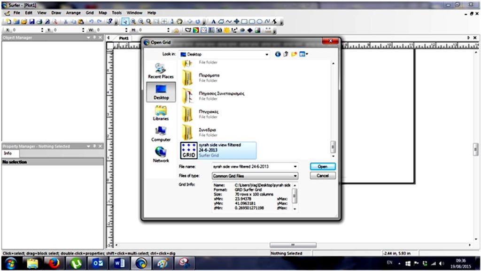Select the Spline polyline tool
Screen dimensions: 481x271
tap(267, 22)
